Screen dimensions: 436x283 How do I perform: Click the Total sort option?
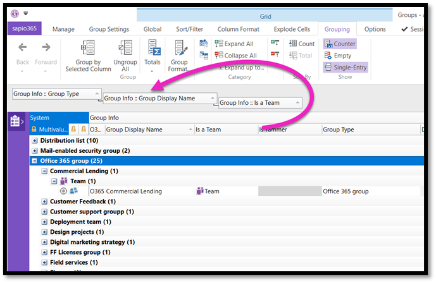[x=301, y=56]
